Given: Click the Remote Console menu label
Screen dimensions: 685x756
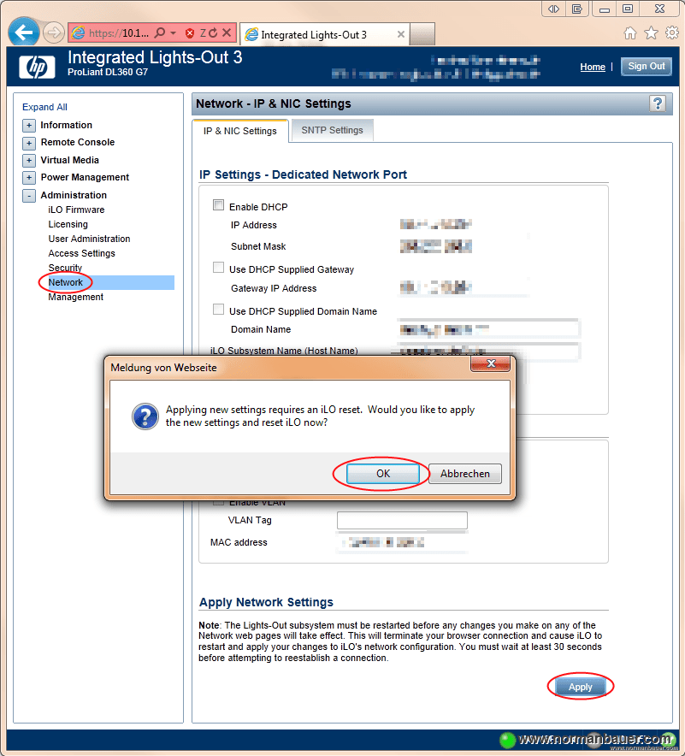Looking at the screenshot, I should pyautogui.click(x=78, y=142).
